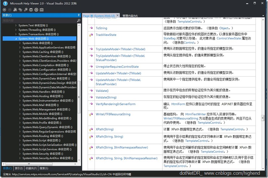The width and height of the screenshot is (268, 178).
Task: Click method icon beside XPath(String, IXmlNamespaceResolver)
Action: tap(91, 148)
